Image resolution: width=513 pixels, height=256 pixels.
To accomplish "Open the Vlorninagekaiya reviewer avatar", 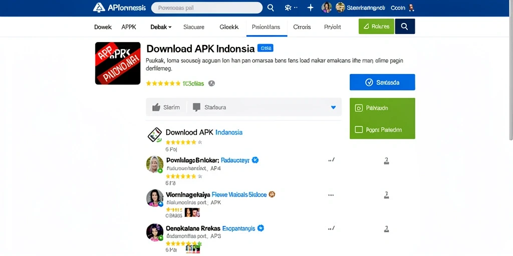I will (154, 198).
